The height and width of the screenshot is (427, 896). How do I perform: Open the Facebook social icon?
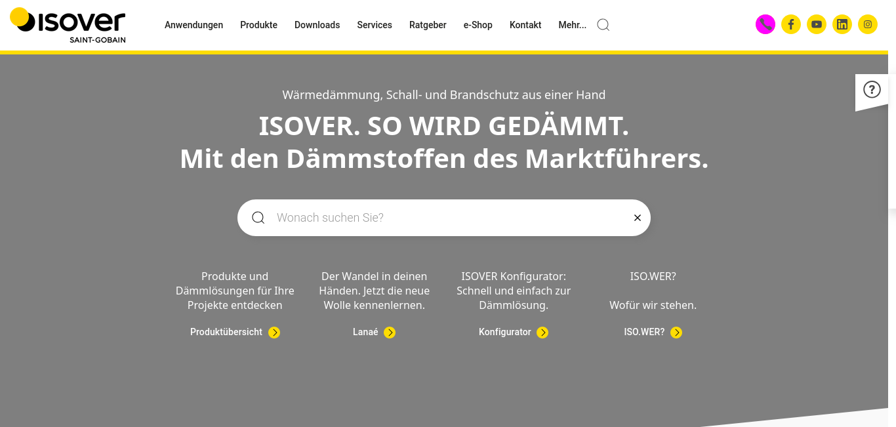coord(791,24)
